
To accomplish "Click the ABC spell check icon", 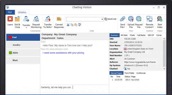I will point(79,24).
